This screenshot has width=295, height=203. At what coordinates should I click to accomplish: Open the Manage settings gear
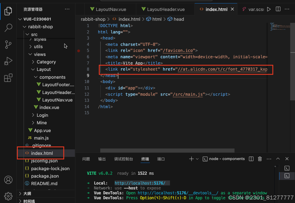8,196
